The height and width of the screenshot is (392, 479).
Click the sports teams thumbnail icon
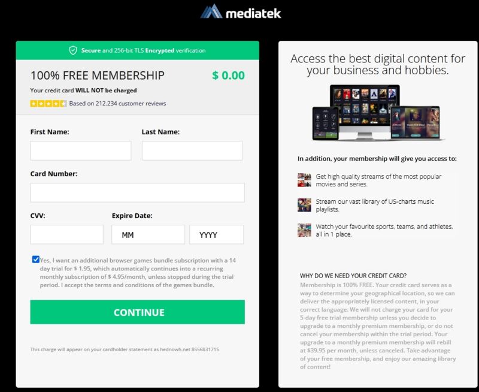[x=304, y=230]
